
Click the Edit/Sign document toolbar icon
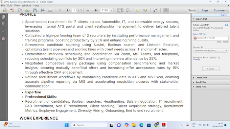pos(20,10)
